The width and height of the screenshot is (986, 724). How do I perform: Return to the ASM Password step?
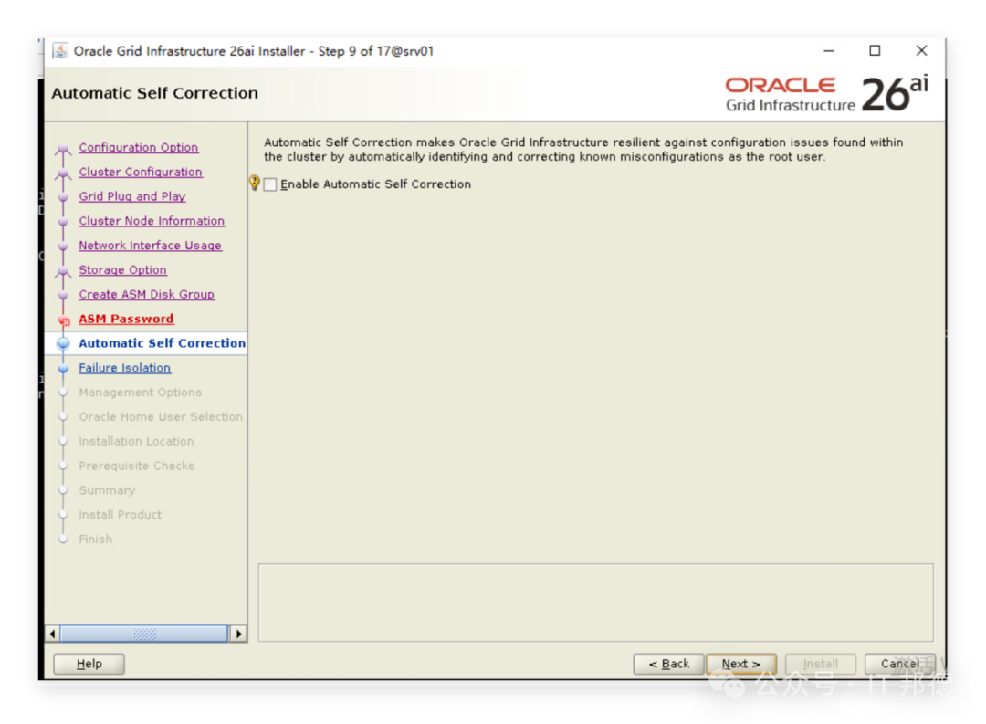126,319
